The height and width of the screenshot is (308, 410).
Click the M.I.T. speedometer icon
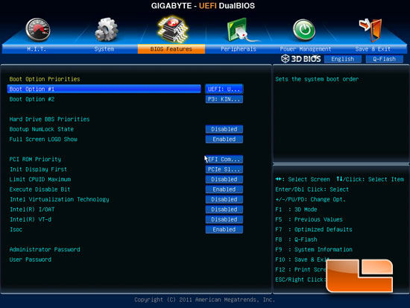point(38,30)
